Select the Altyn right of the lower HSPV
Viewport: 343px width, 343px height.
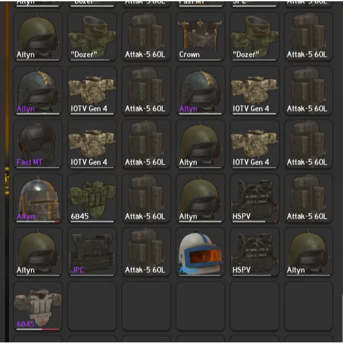pyautogui.click(x=309, y=252)
